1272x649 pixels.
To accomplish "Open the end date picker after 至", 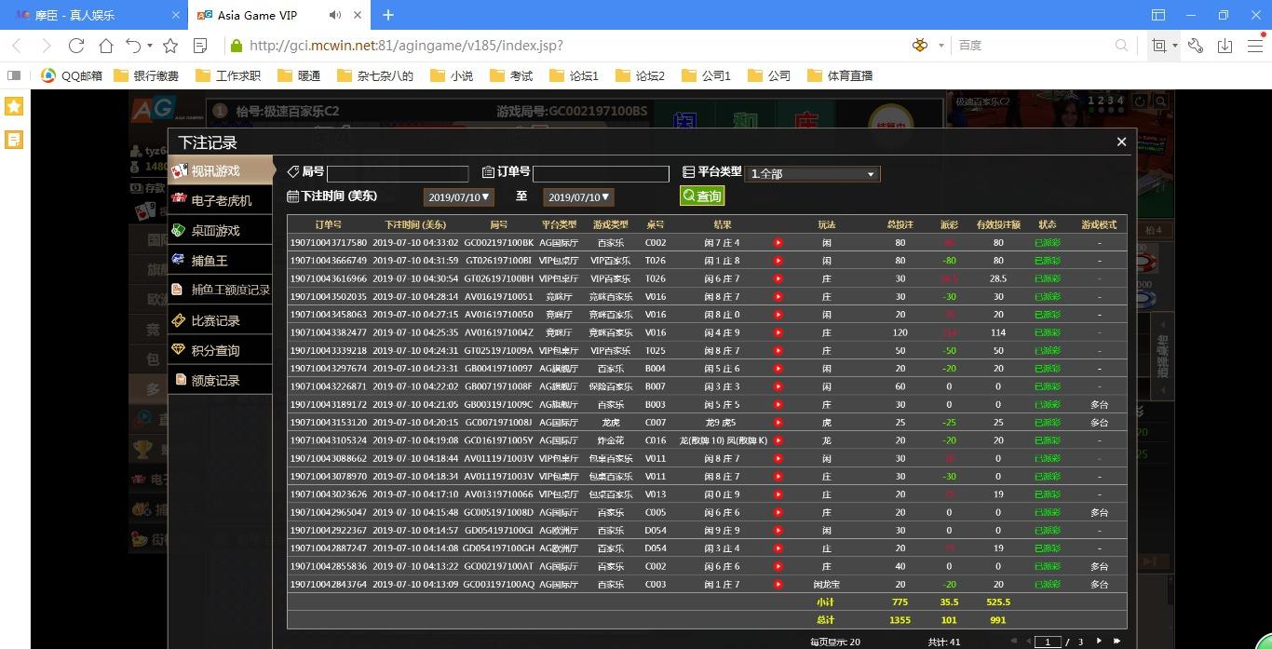I will [x=578, y=196].
